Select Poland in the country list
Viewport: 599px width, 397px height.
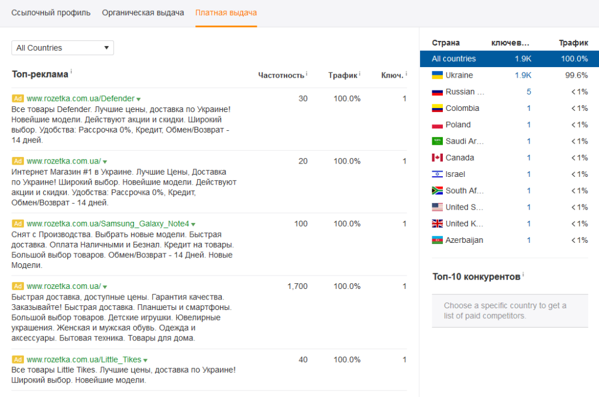pyautogui.click(x=458, y=125)
